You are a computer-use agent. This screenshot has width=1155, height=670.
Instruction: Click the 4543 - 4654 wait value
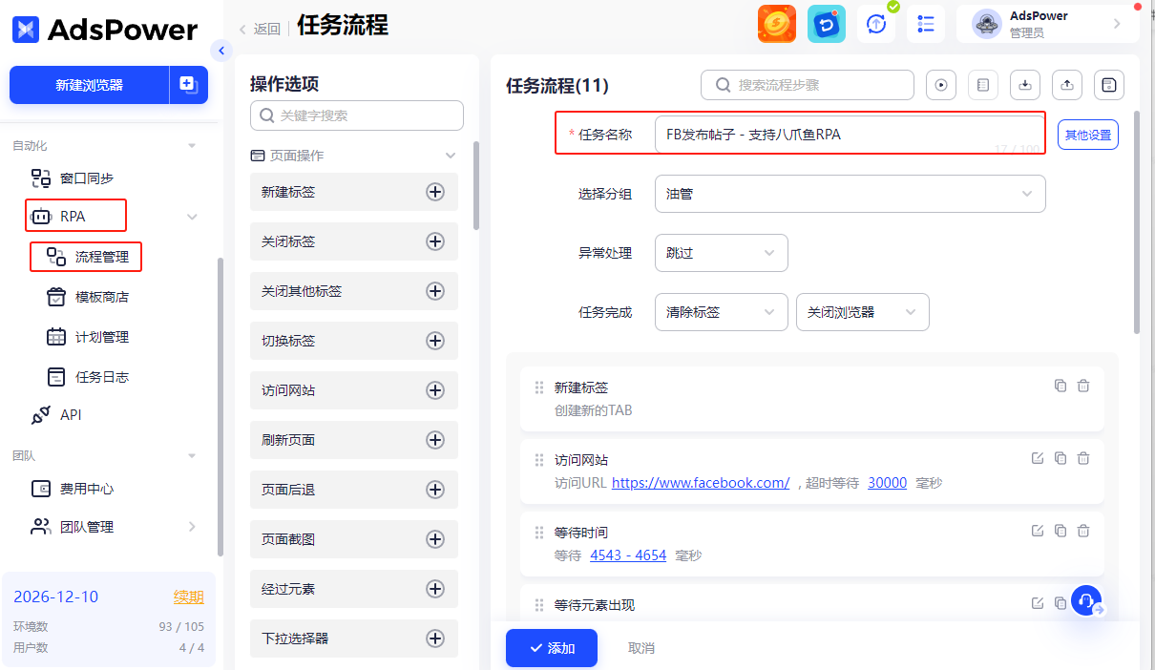[x=628, y=555]
